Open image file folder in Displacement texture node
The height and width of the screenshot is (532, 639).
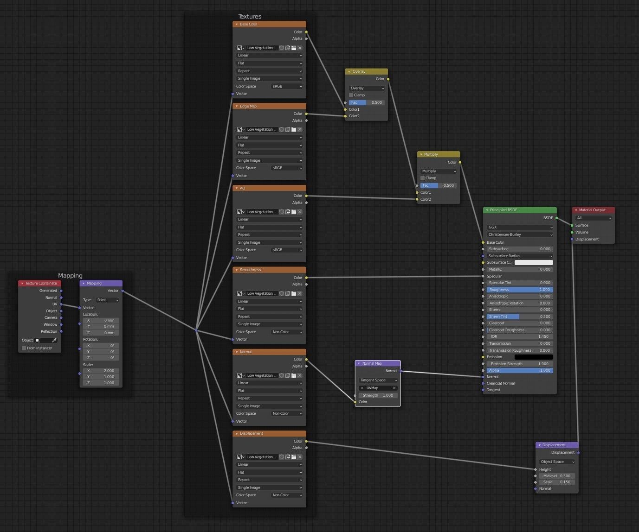tap(294, 457)
